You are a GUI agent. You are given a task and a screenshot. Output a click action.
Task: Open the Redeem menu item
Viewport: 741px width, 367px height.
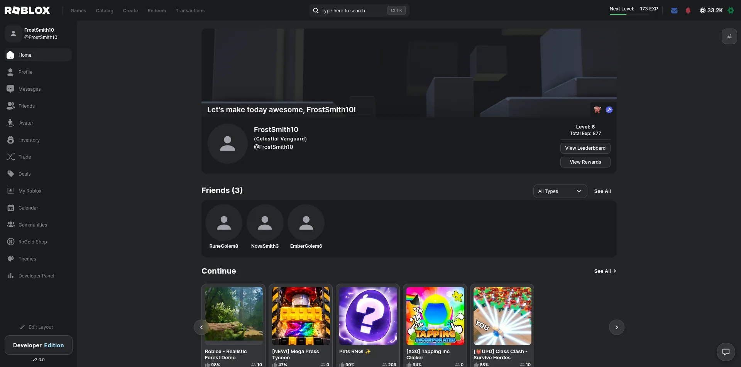157,11
